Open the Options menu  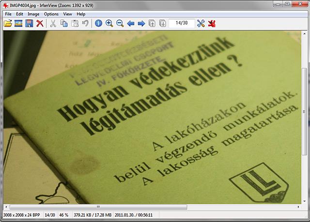coord(51,14)
